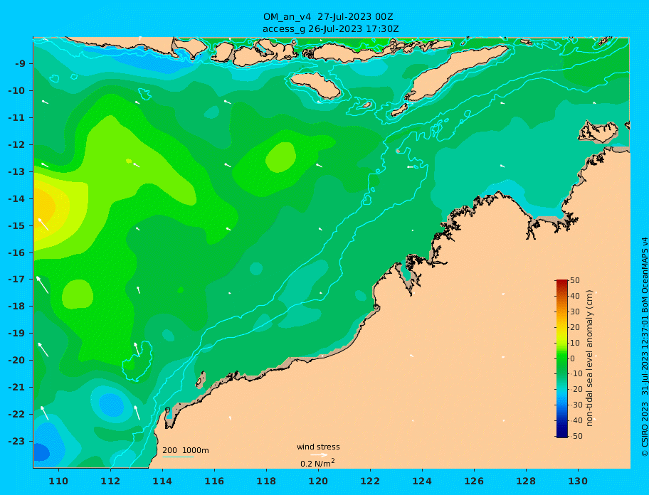Click longitude axis label 130
The image size is (649, 495).
coord(578,481)
